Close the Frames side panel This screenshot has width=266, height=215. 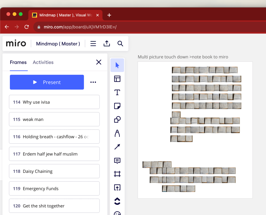click(x=99, y=62)
